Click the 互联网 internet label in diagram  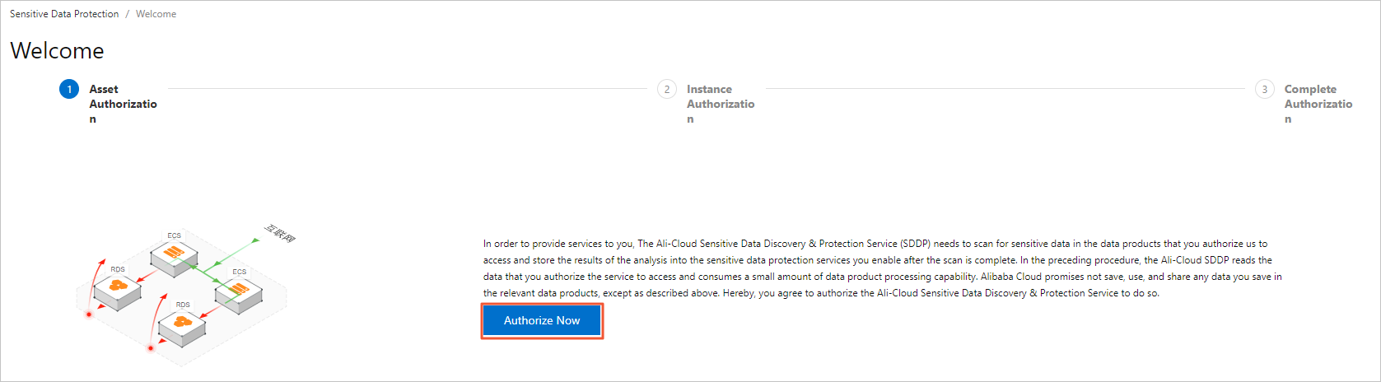(x=280, y=233)
